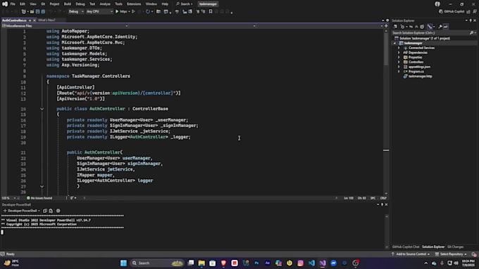Click the Open File folder icon
Image resolution: width=479 pixels, height=269 pixels.
click(32, 11)
